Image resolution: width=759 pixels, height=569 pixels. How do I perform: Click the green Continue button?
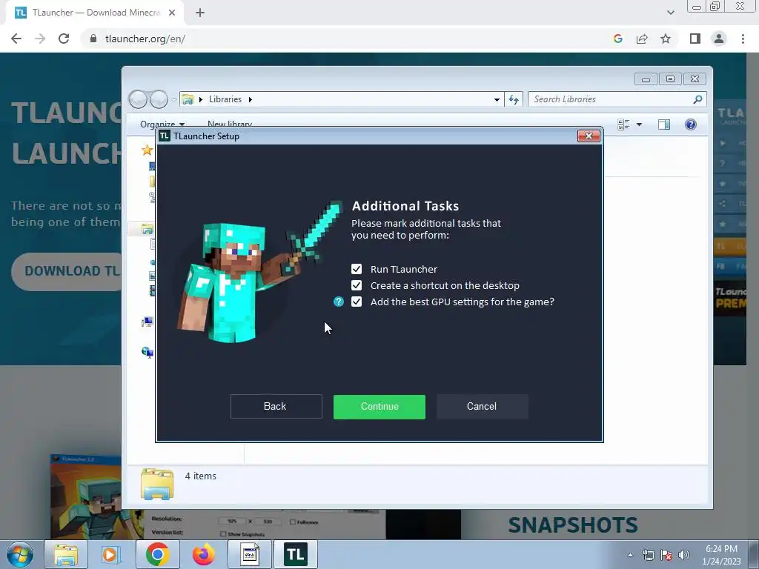[379, 407]
